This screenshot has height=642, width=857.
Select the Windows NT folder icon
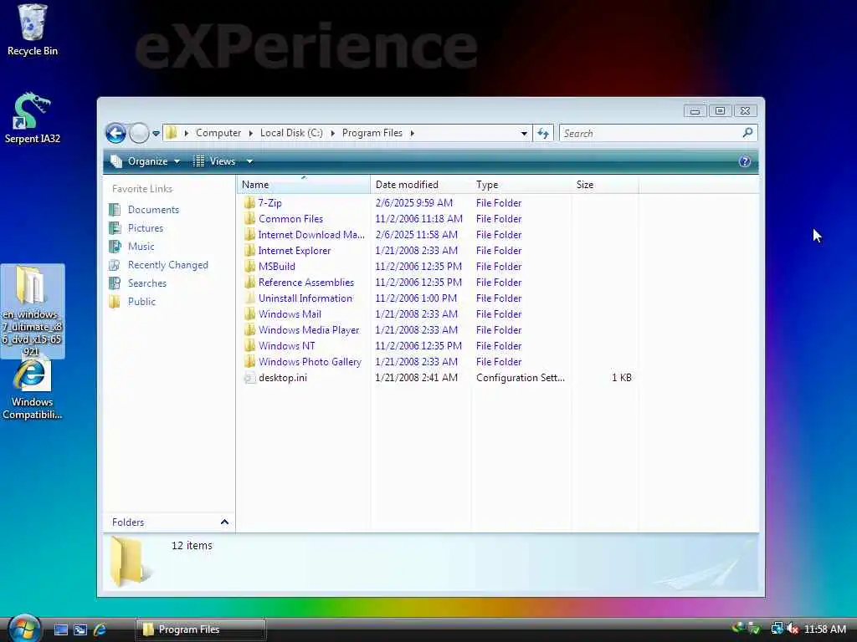pyautogui.click(x=249, y=345)
